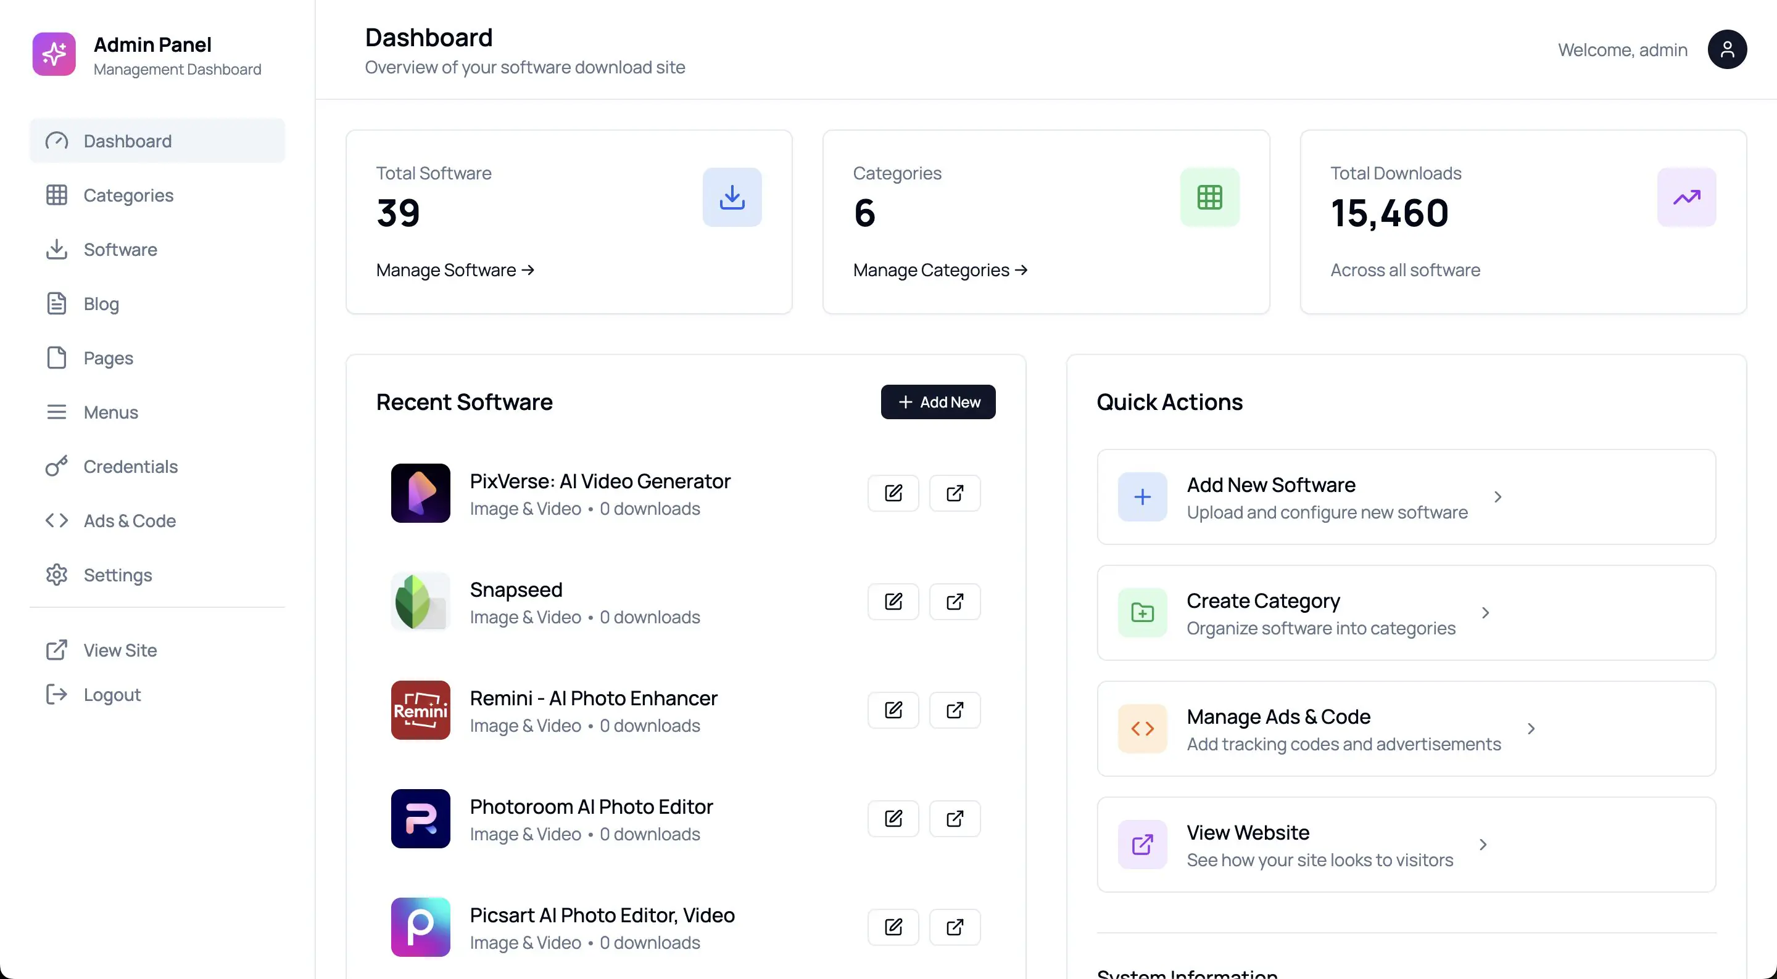
Task: Follow the Manage Categories link
Action: point(940,270)
